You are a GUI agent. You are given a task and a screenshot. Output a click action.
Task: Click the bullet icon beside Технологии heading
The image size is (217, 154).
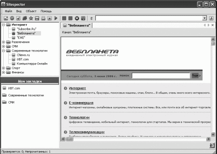(x=65, y=118)
